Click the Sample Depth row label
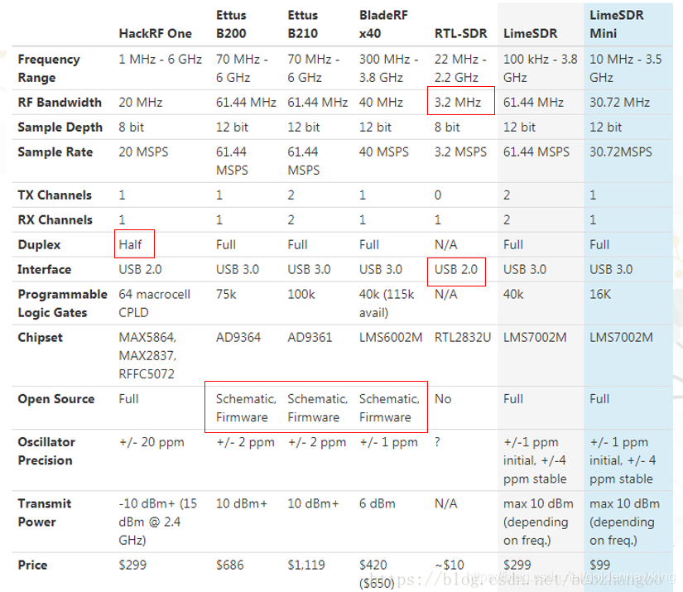Image resolution: width=683 pixels, height=592 pixels. (60, 128)
